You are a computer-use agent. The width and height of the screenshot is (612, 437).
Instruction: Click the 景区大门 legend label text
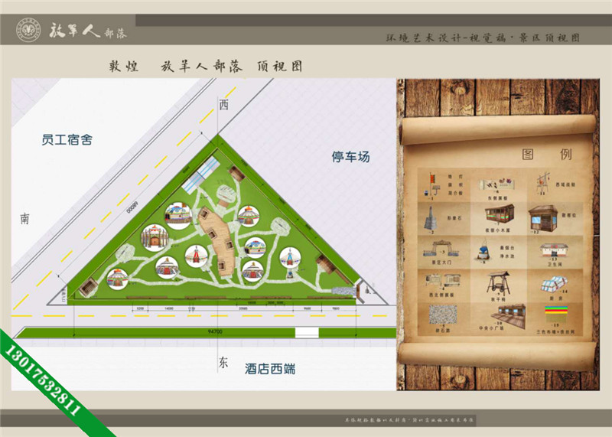(441, 262)
